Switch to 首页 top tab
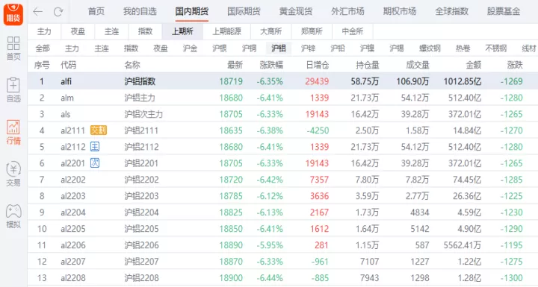Screen dimensions: 538x287 (96, 11)
